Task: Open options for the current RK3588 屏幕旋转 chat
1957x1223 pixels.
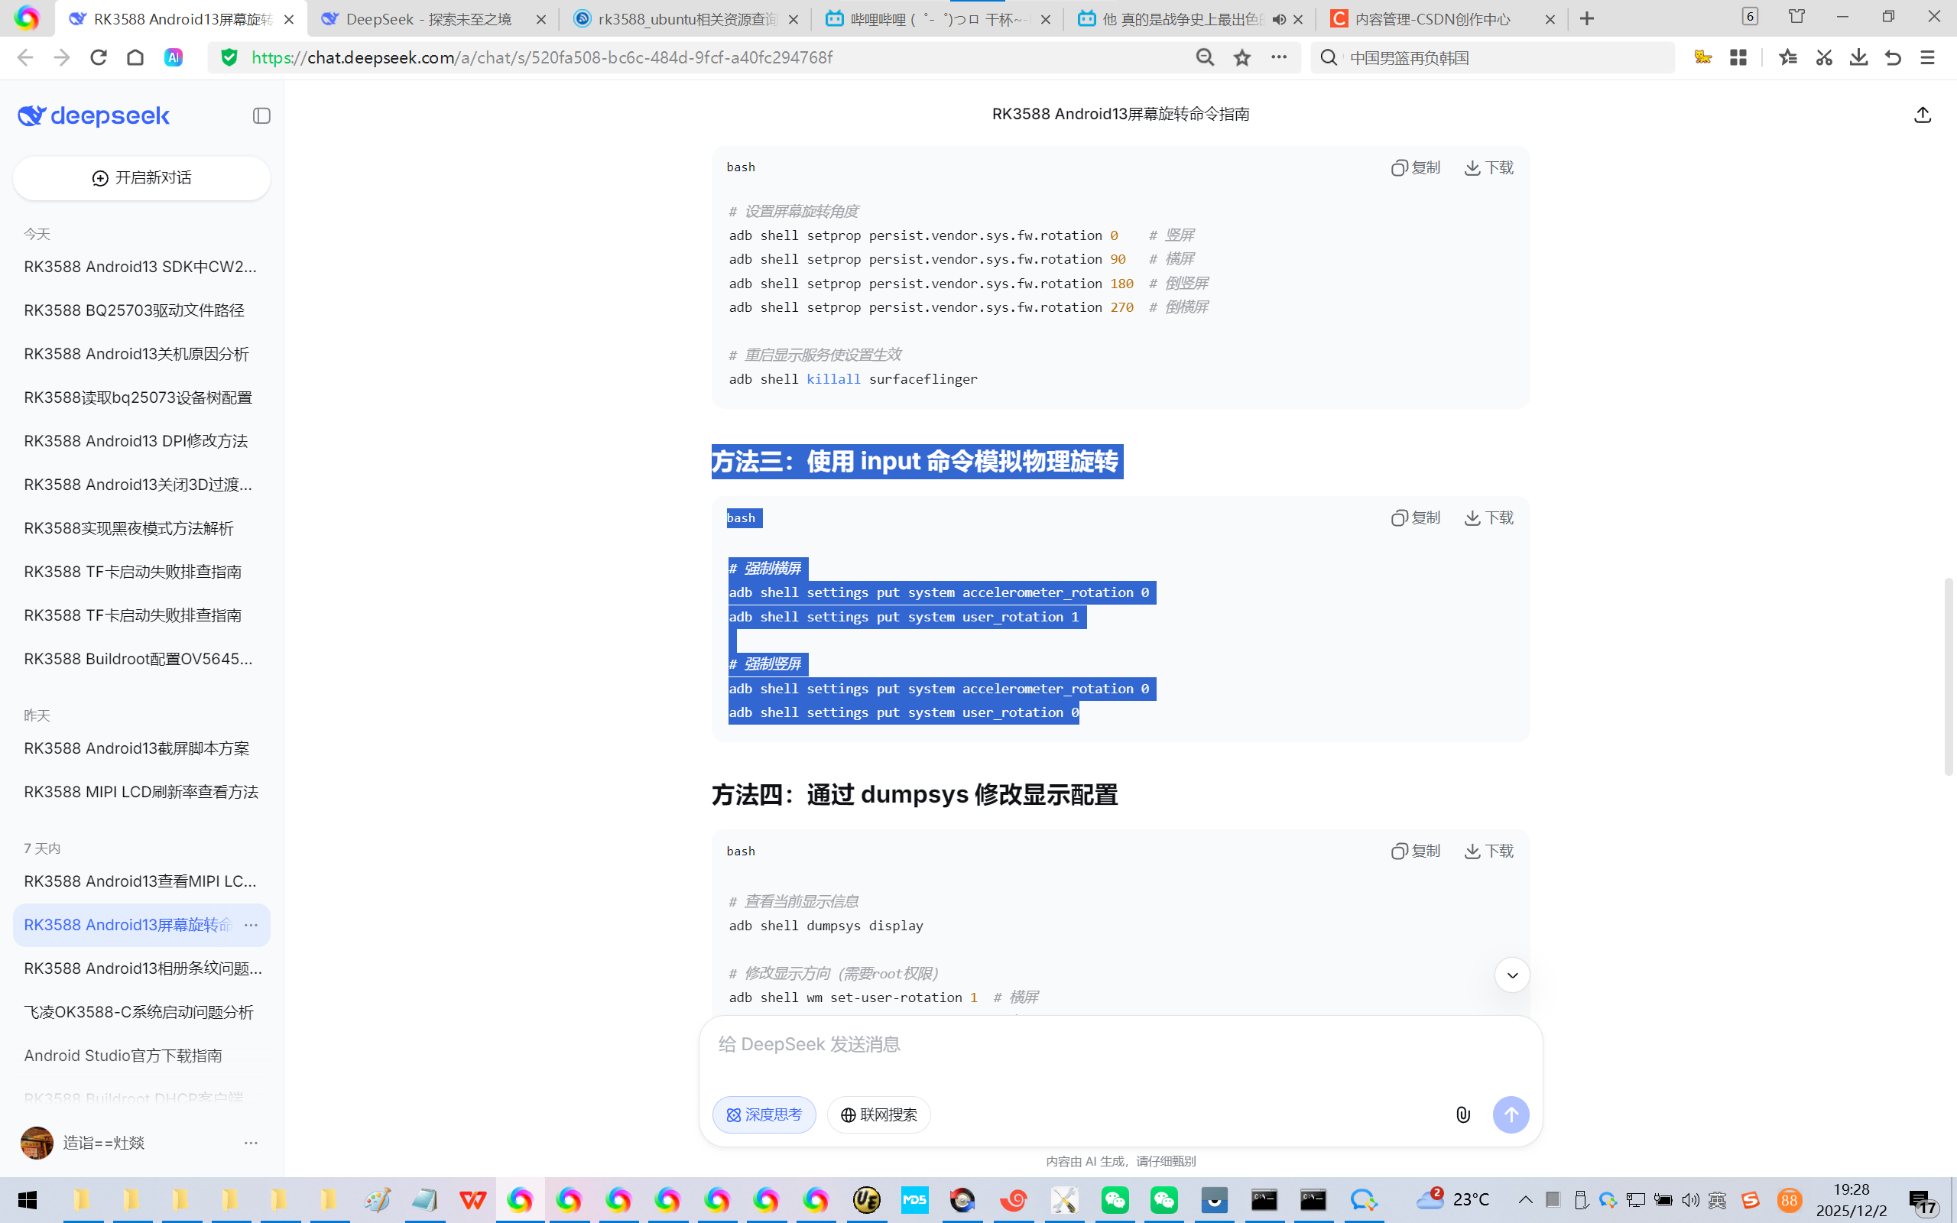Action: [x=251, y=925]
